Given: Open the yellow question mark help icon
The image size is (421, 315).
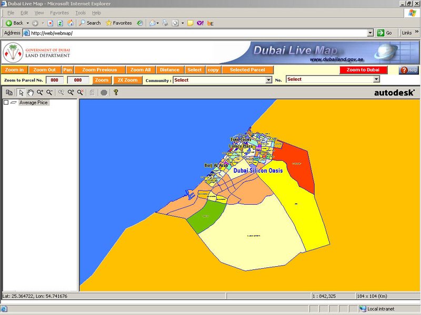Looking at the screenshot, I should pyautogui.click(x=116, y=92).
